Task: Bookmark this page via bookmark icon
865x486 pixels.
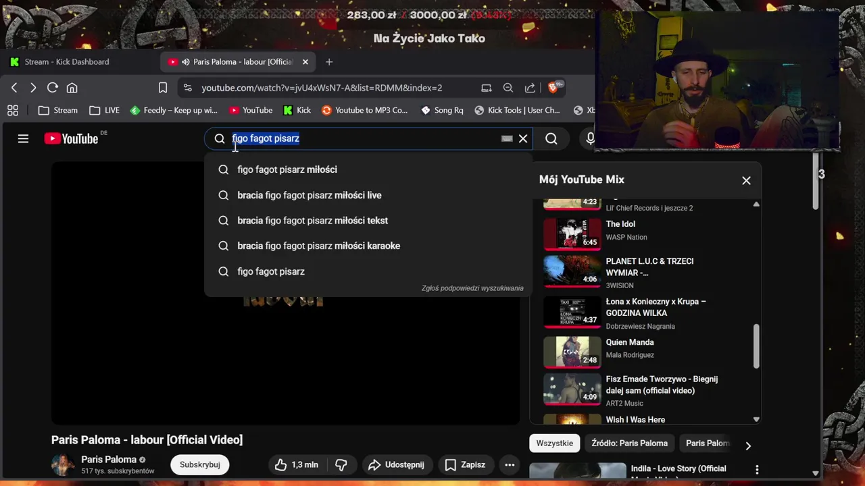Action: click(x=163, y=88)
